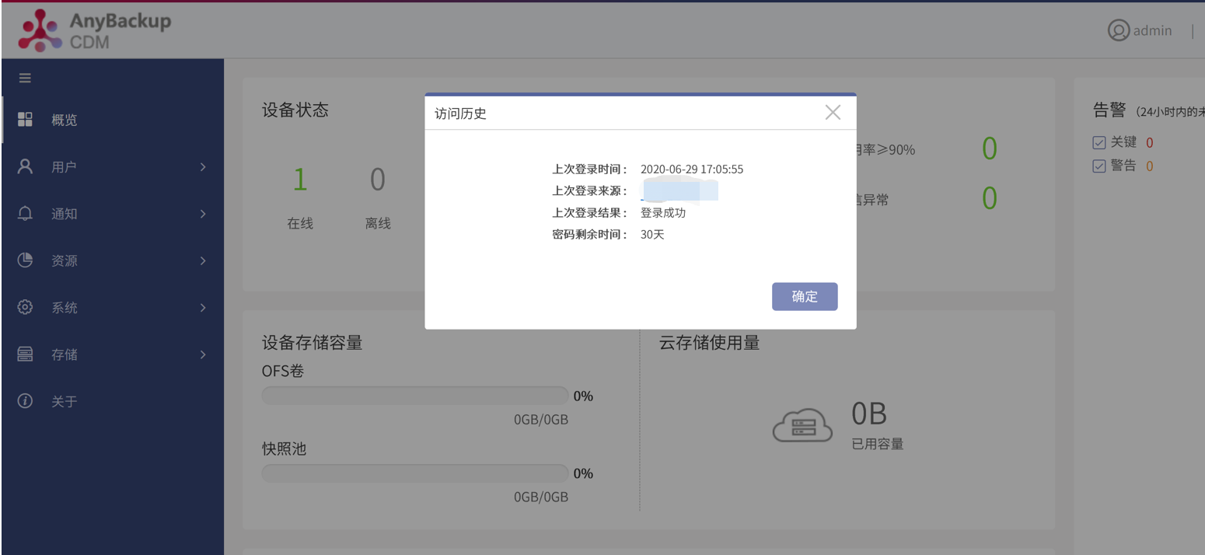Toggle the 关键 critical alerts checkbox
Image resolution: width=1205 pixels, height=555 pixels.
point(1099,141)
